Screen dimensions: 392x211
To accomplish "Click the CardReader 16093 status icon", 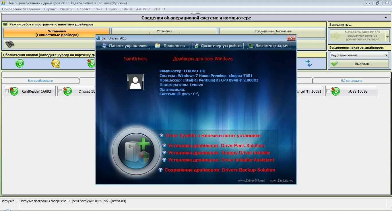I will tap(14, 91).
